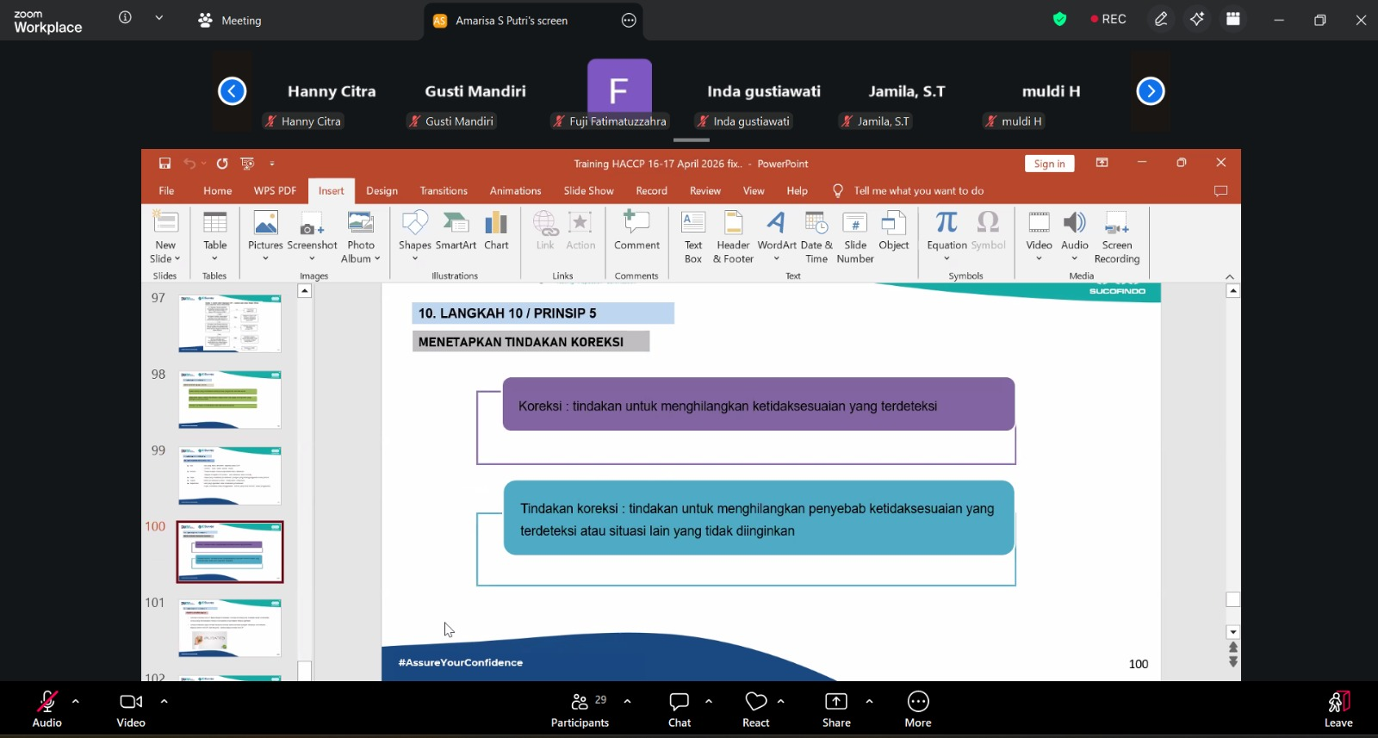Open the Participants panel

coord(580,710)
